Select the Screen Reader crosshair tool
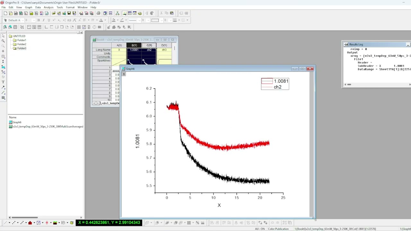This screenshot has width=411, height=231. [3, 51]
